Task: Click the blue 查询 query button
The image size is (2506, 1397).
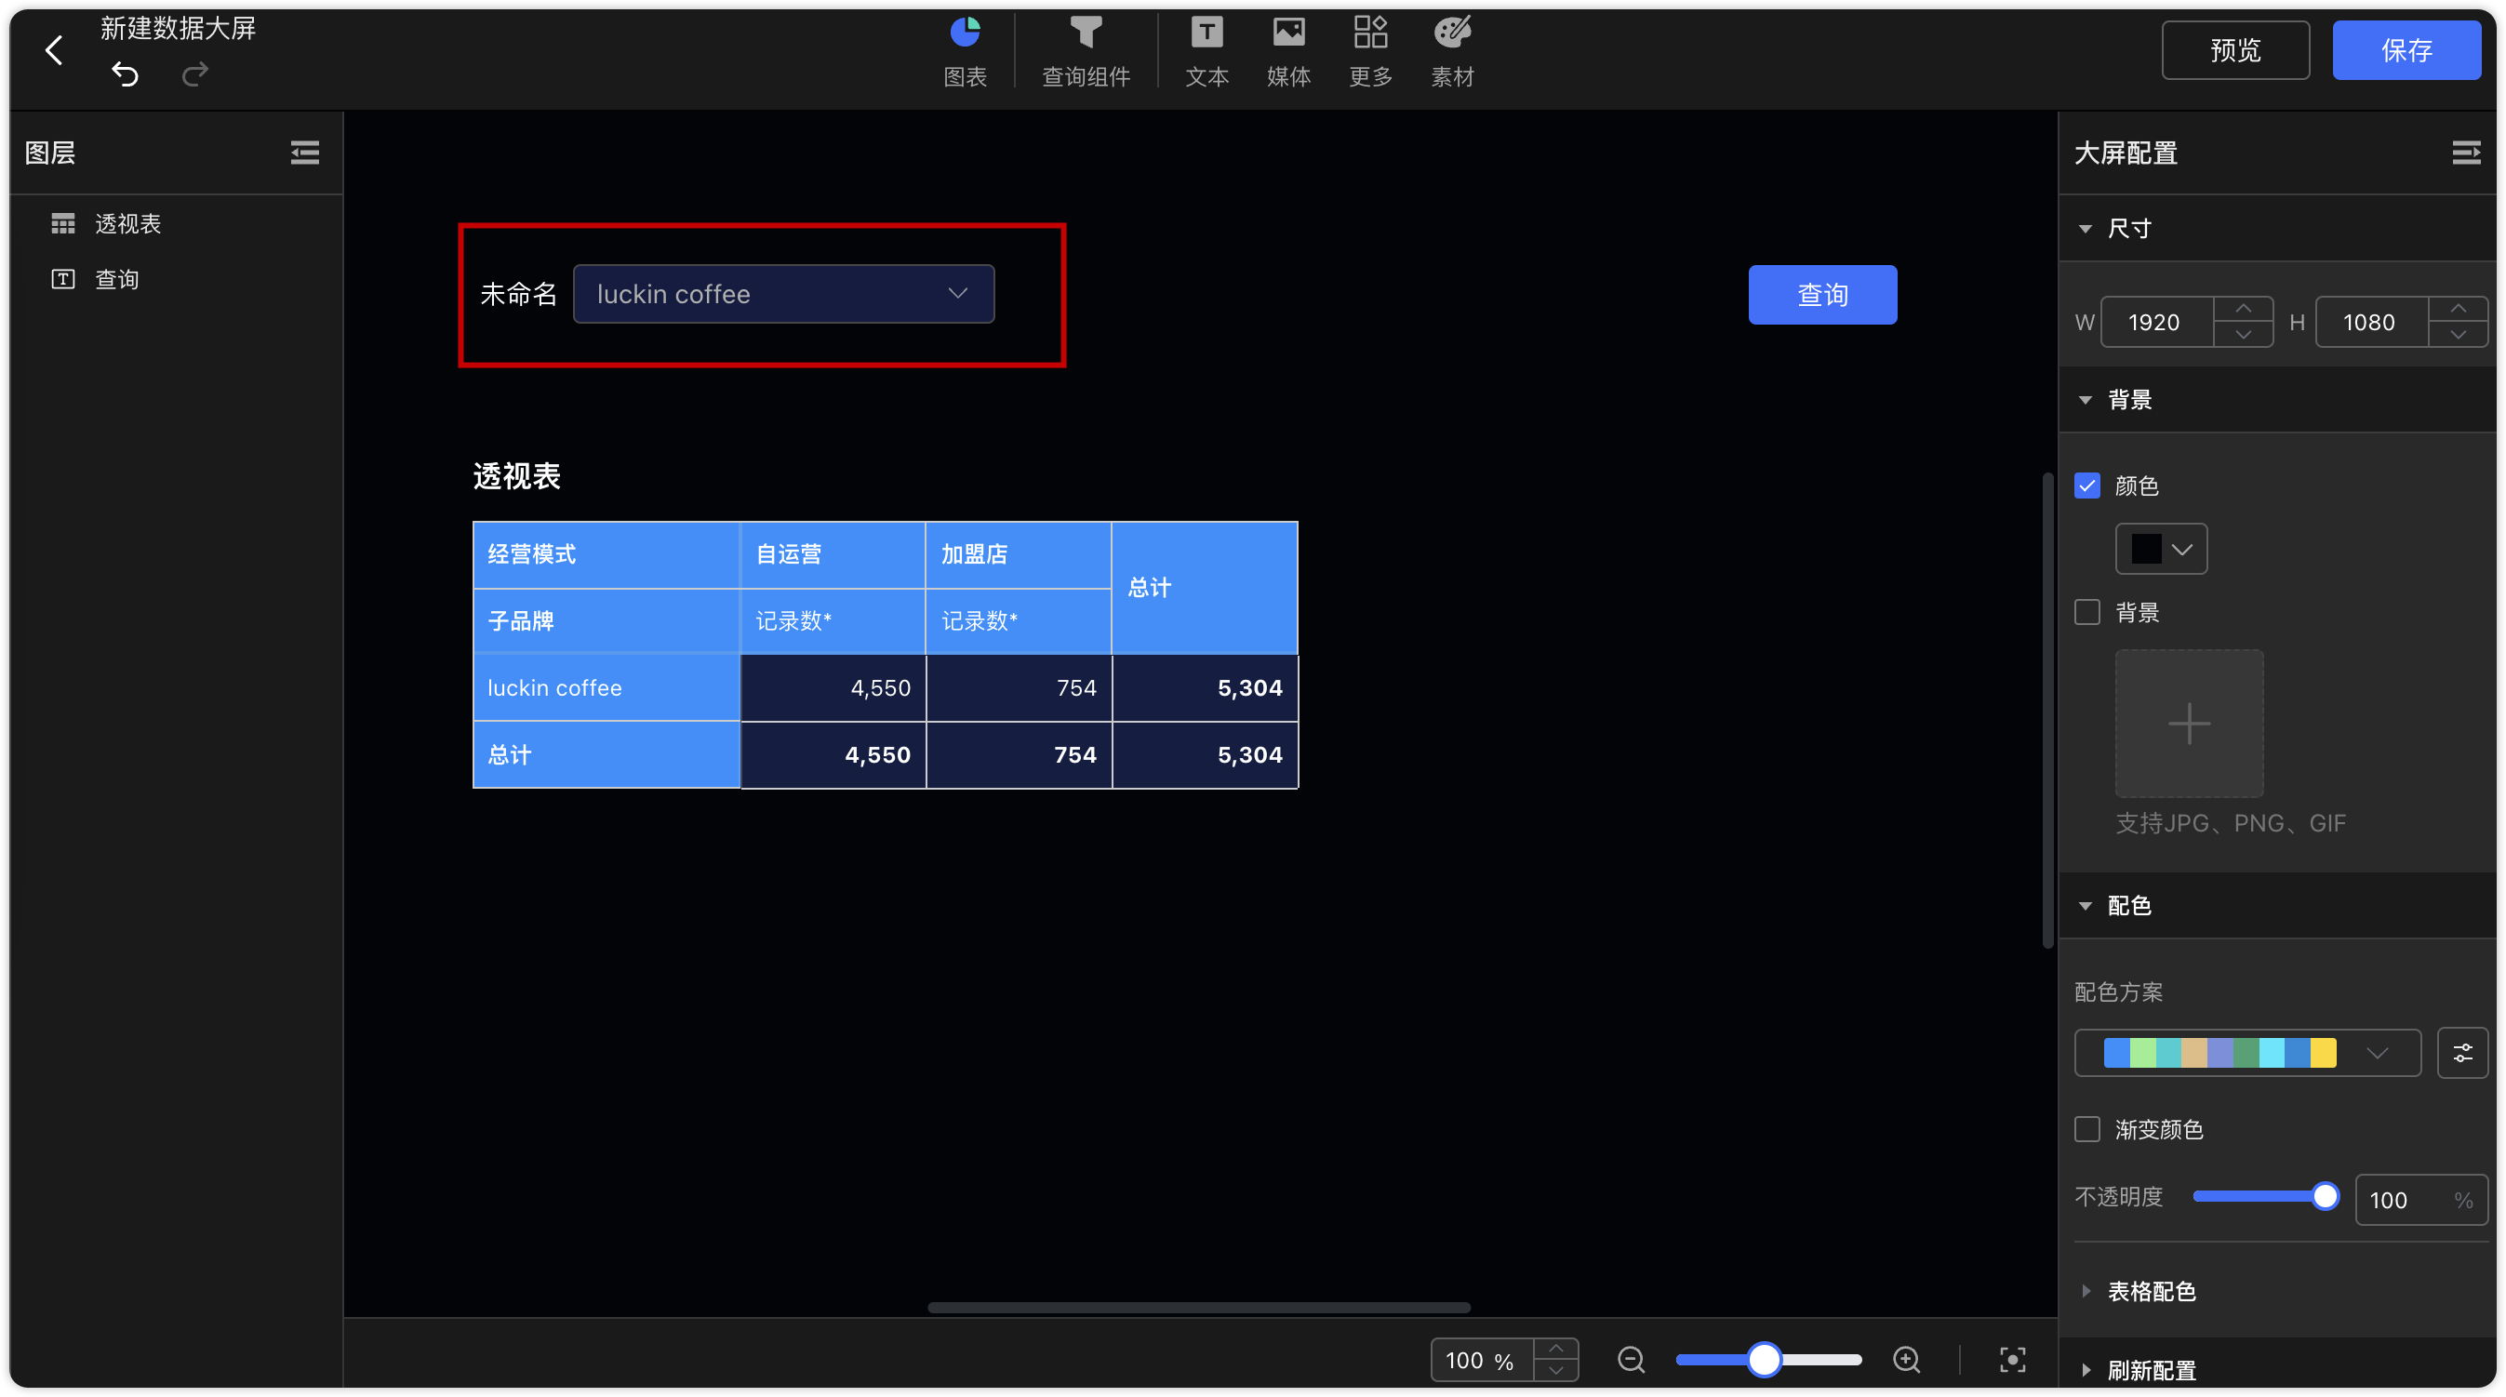Action: pos(1822,294)
